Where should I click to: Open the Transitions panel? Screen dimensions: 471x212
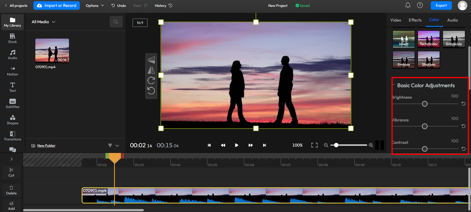(13, 136)
